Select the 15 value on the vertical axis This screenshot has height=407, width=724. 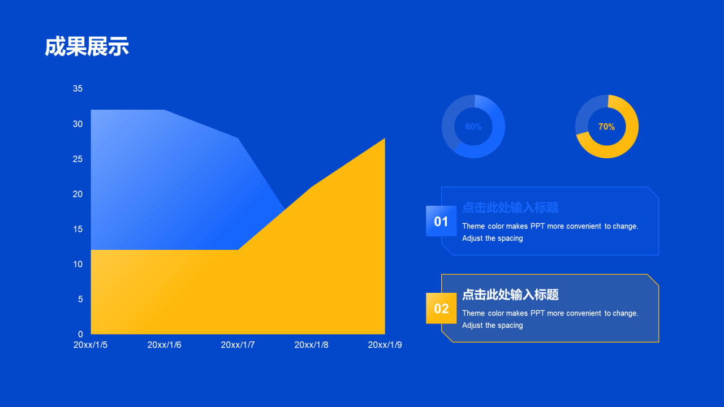[78, 229]
